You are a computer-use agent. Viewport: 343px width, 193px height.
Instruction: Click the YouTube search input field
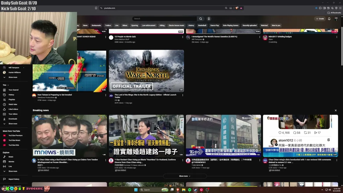[x=165, y=19]
